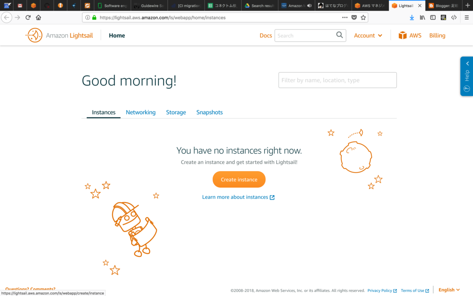
Task: Open the Downloads arrow icon
Action: [x=412, y=18]
